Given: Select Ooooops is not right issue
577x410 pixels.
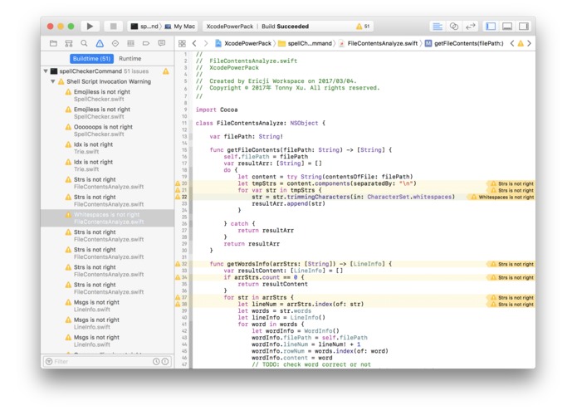Looking at the screenshot, I should pos(107,130).
